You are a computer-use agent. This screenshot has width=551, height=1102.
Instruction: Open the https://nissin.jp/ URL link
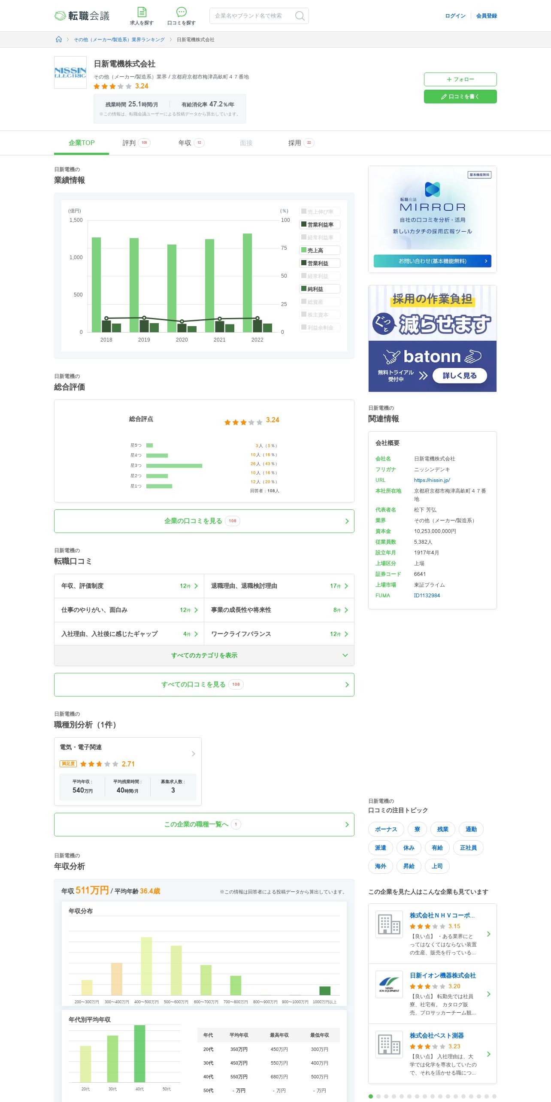click(x=432, y=480)
